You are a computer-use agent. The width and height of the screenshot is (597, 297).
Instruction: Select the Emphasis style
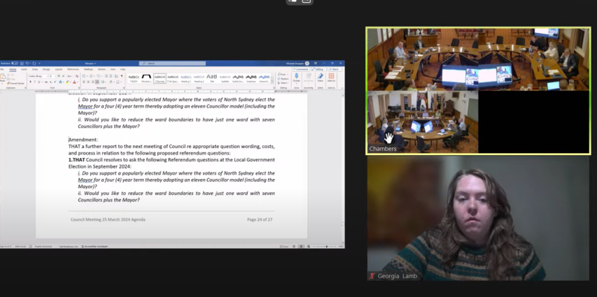click(251, 78)
